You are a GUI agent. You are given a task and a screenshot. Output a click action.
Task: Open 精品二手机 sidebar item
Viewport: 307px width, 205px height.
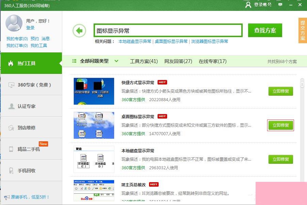(x=31, y=149)
